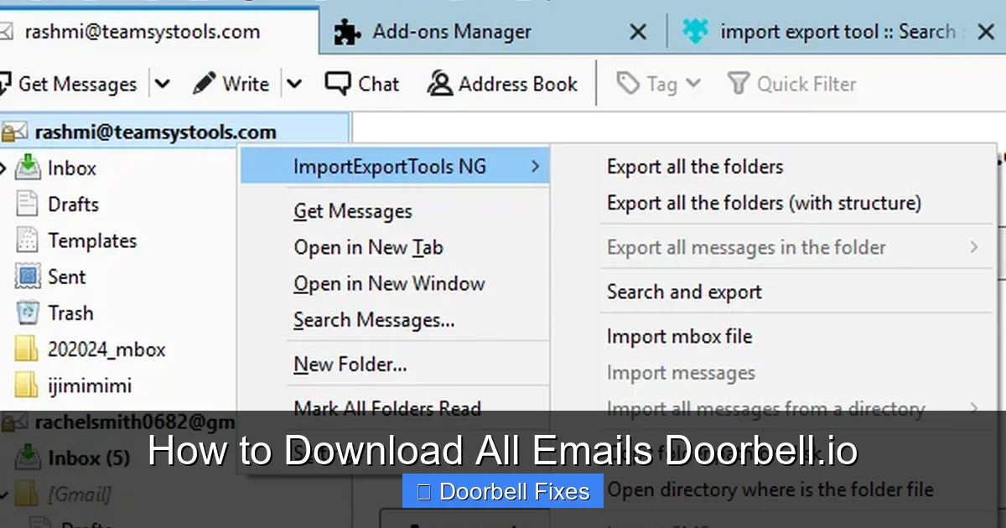
Task: Choose Get Messages in context menu
Action: [x=353, y=212]
